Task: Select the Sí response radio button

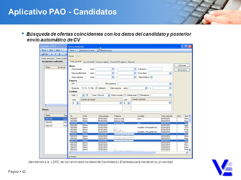Action: [83, 88]
